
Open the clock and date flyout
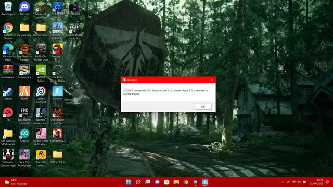(x=316, y=182)
